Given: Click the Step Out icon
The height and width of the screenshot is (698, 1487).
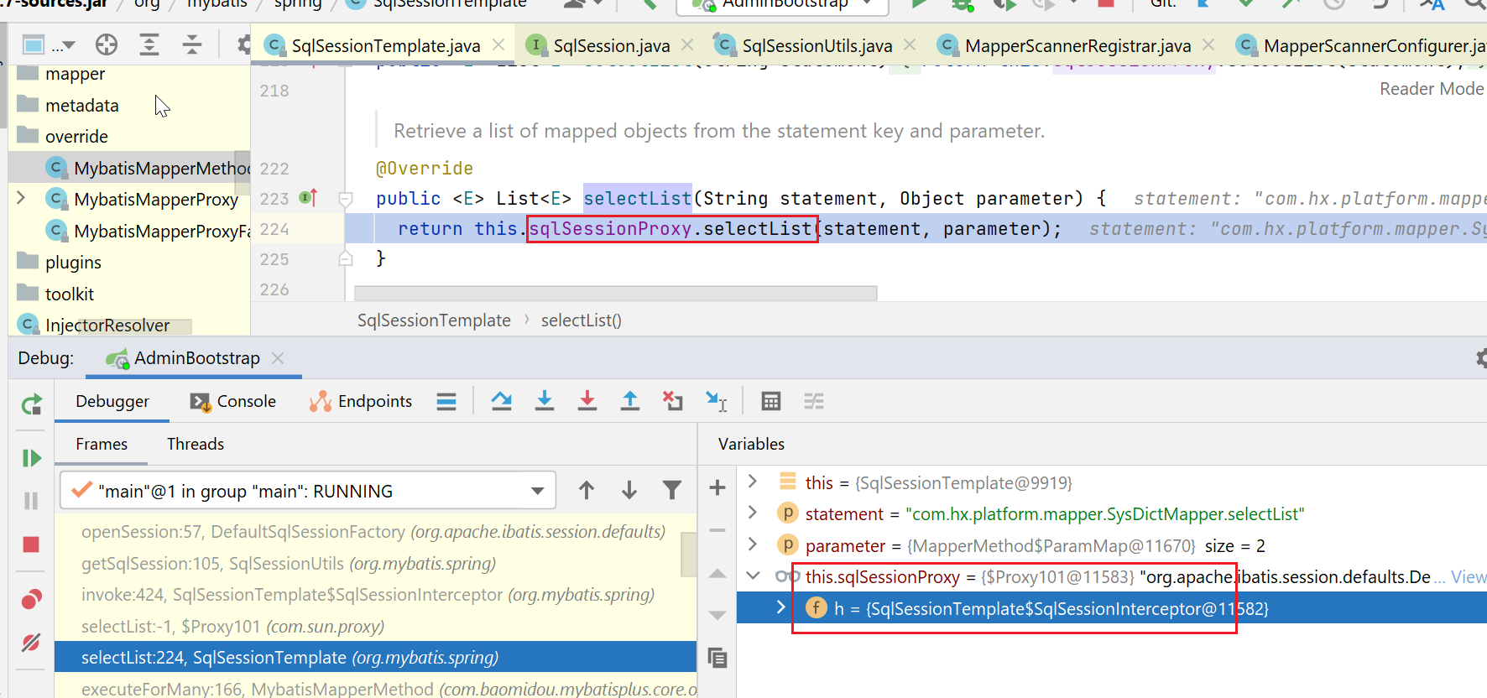Looking at the screenshot, I should [630, 402].
